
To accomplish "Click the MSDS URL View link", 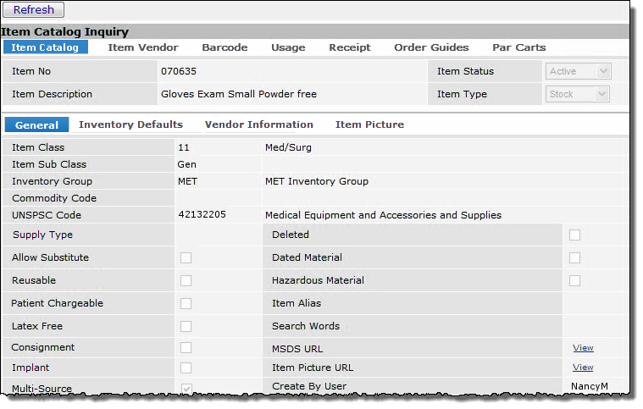I will (583, 348).
